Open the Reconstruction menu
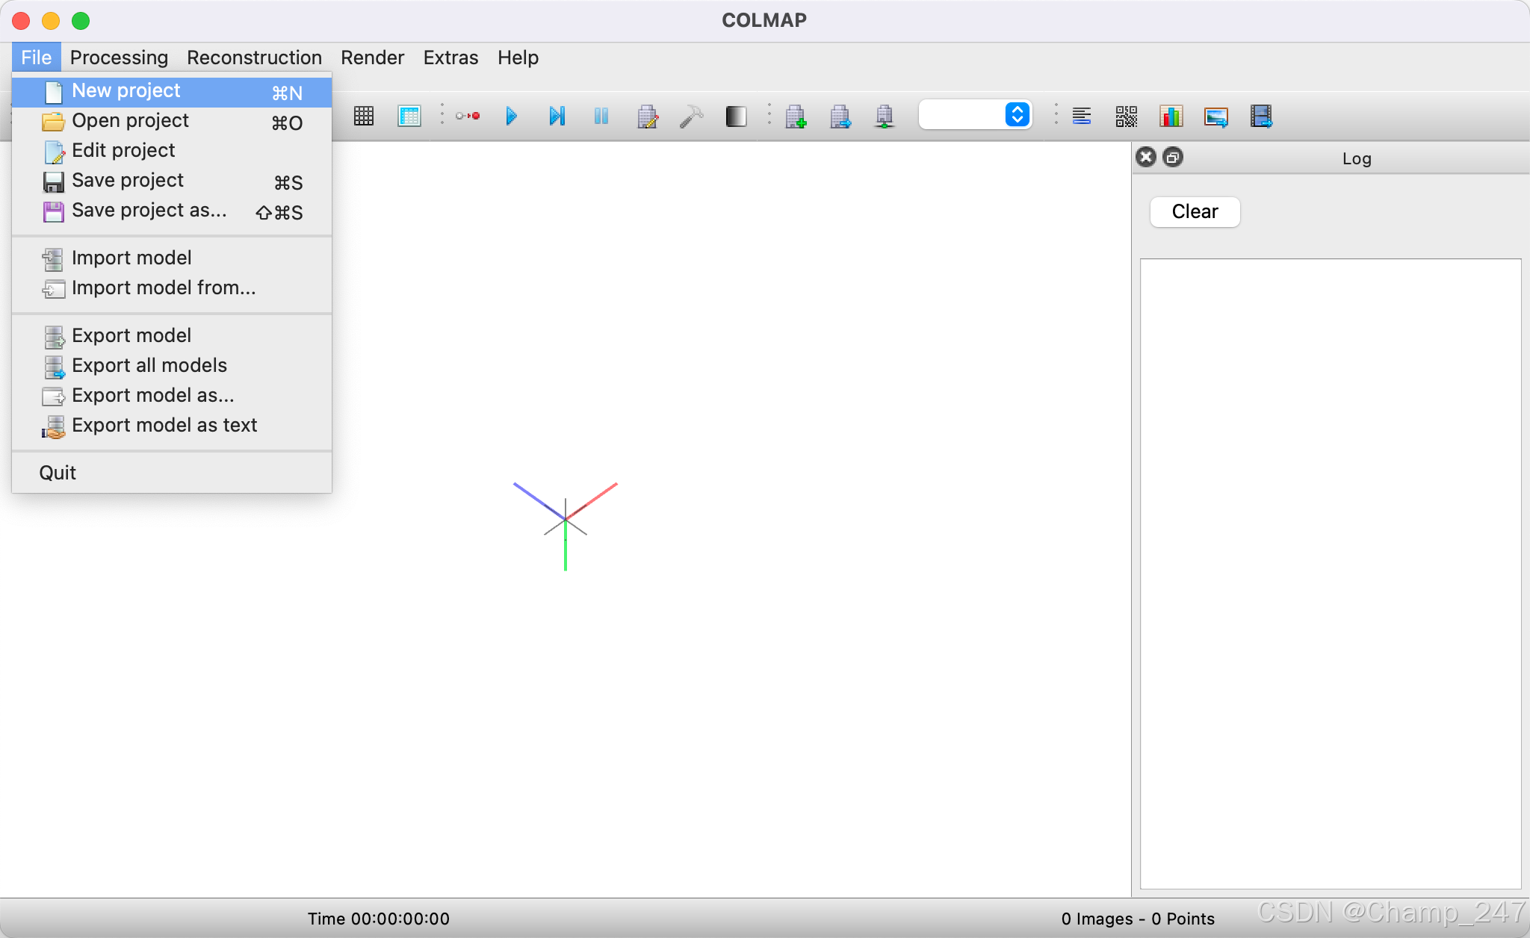This screenshot has height=938, width=1530. (x=254, y=58)
